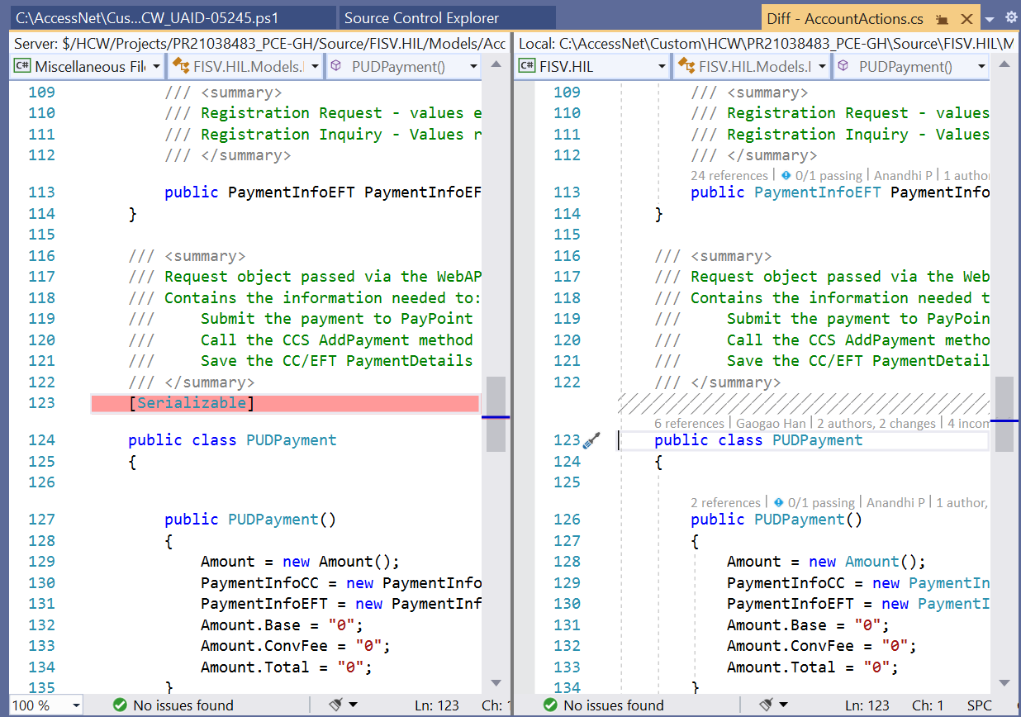Click Amount.Total line in left pane
Image resolution: width=1021 pixels, height=717 pixels.
point(286,667)
